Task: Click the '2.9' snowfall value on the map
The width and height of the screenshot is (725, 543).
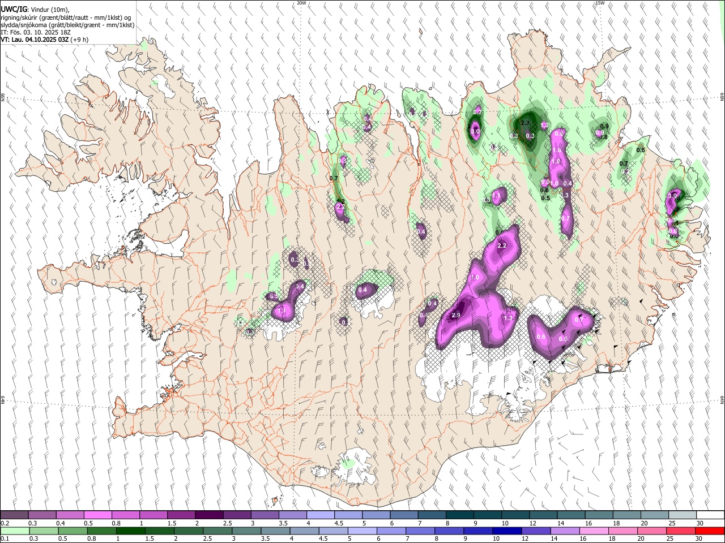Action: (x=456, y=316)
